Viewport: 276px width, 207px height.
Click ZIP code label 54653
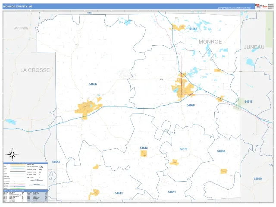(56, 162)
